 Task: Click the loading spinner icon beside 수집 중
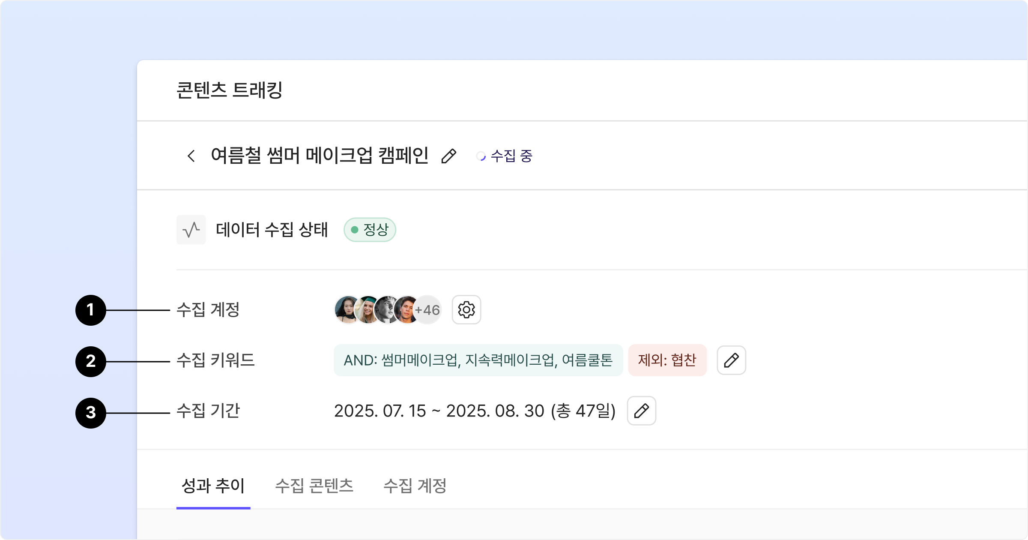(481, 156)
